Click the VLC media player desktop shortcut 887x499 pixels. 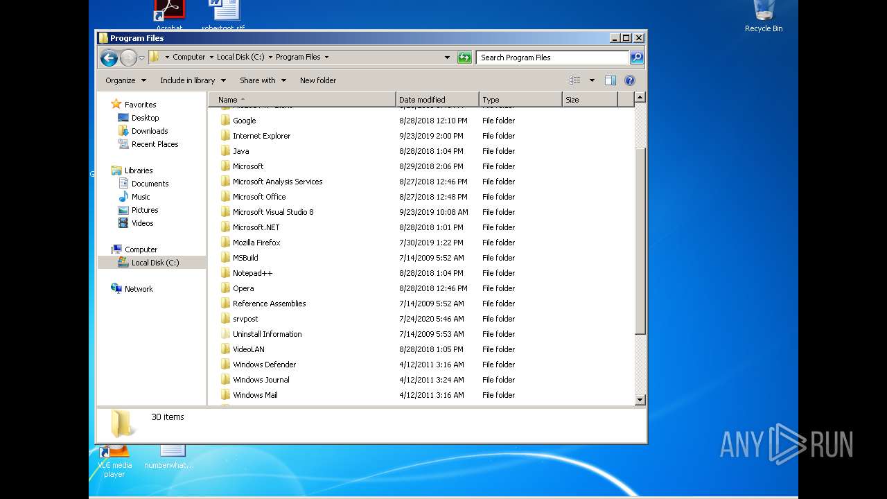point(114,460)
